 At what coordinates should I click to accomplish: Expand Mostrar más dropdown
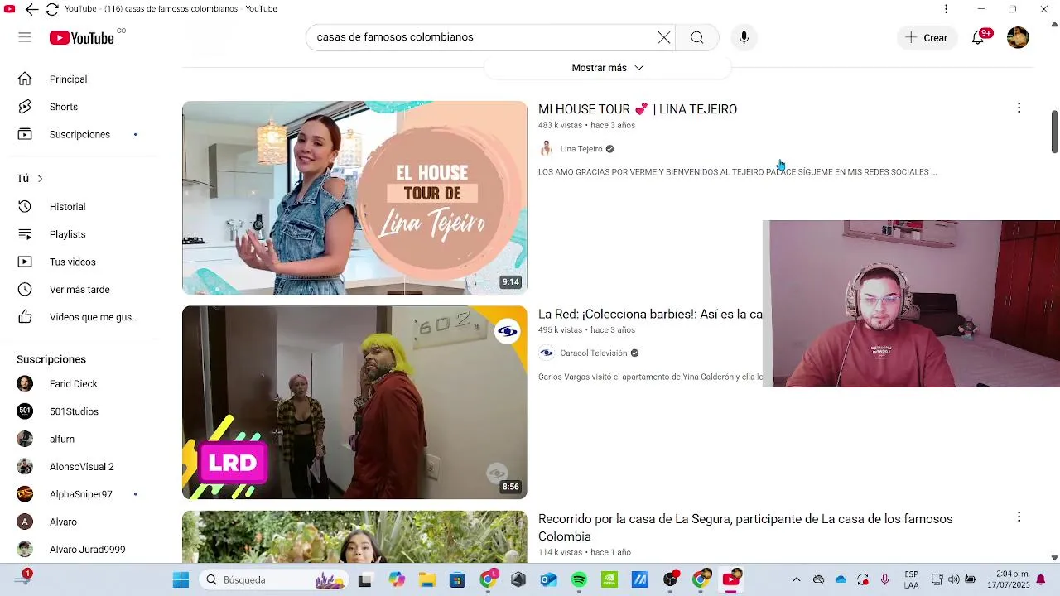click(607, 68)
